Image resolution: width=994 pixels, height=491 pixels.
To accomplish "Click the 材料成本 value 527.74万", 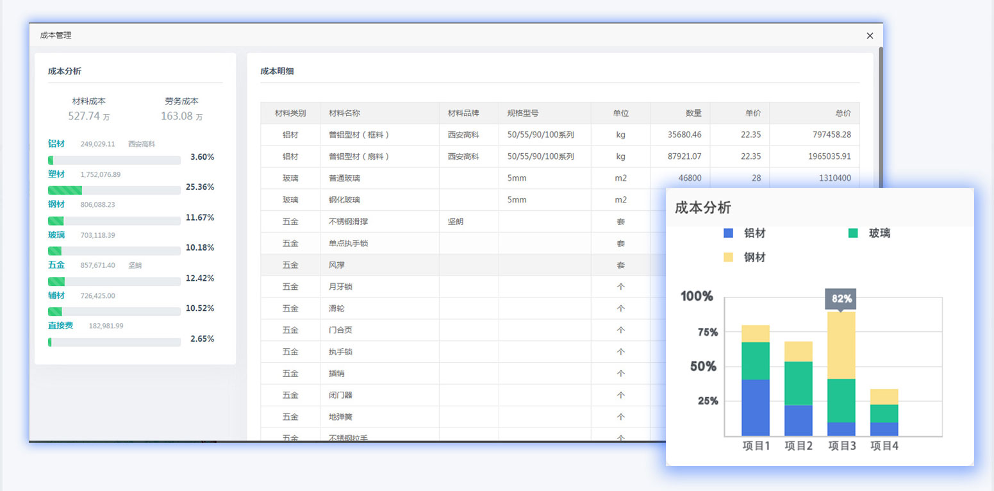I will point(88,114).
